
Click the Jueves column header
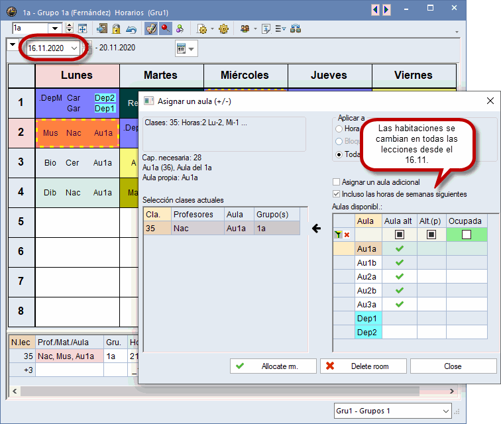[329, 76]
